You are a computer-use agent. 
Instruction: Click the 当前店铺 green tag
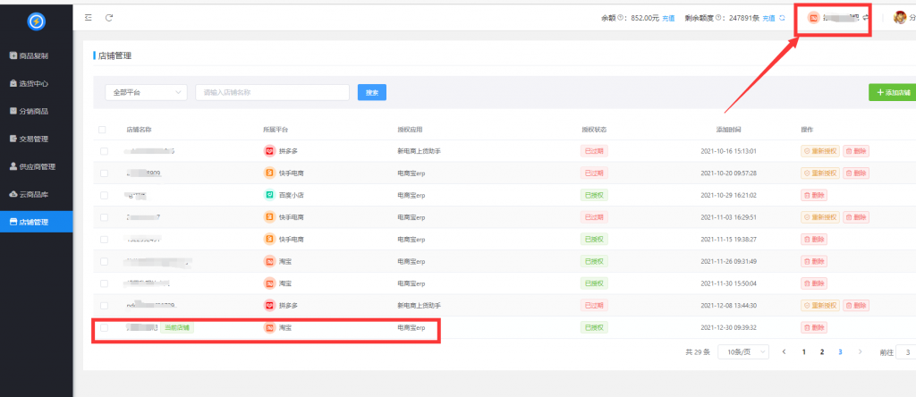point(177,327)
